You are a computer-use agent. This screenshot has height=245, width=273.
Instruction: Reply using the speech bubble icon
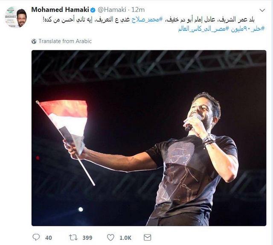pos(36,237)
